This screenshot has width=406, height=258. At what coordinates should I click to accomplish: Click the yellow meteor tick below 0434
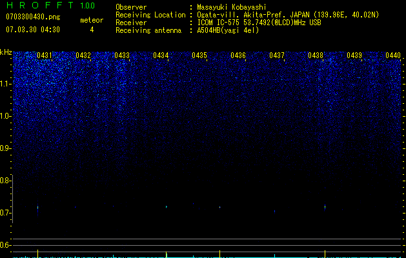(167, 254)
